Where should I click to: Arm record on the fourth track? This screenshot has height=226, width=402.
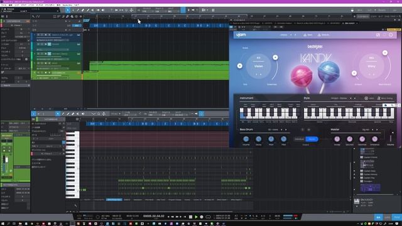click(x=46, y=63)
